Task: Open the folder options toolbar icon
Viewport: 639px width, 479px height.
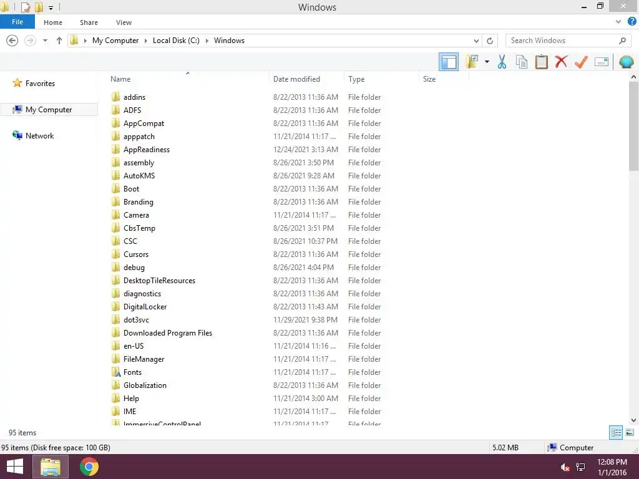Action: point(472,62)
